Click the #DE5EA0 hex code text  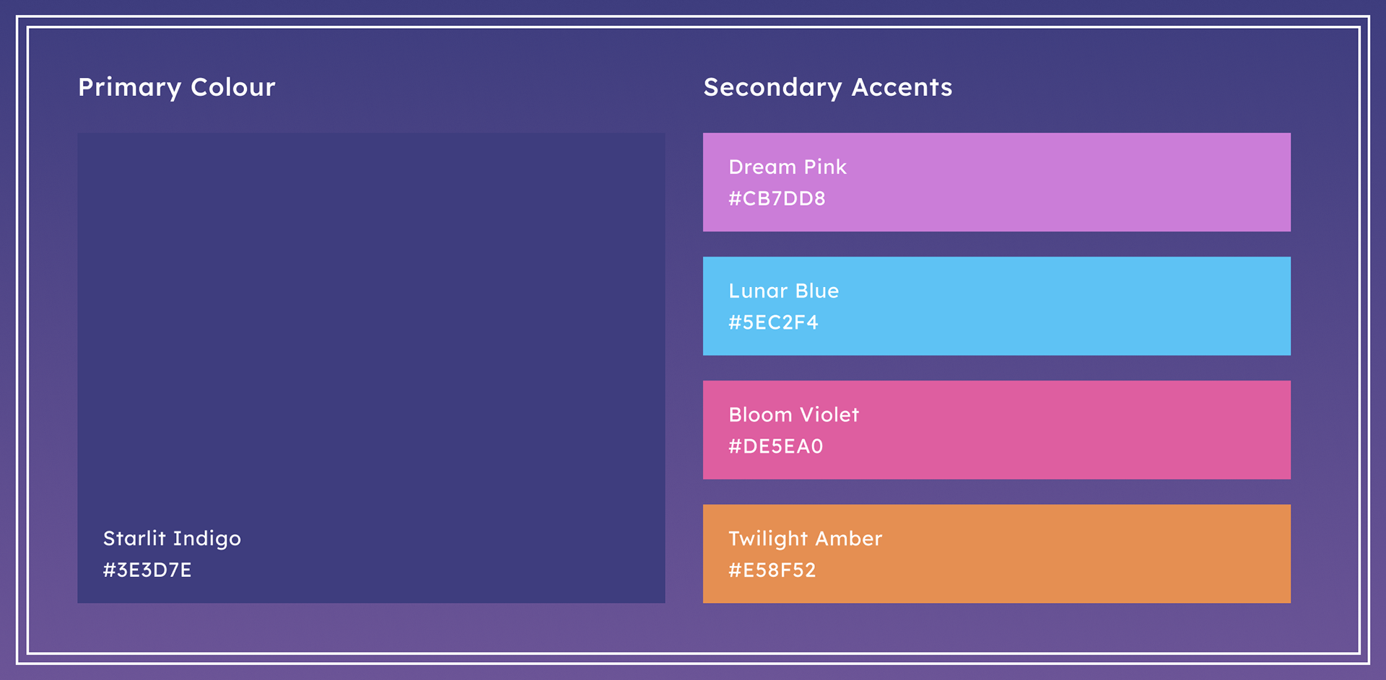pos(776,446)
